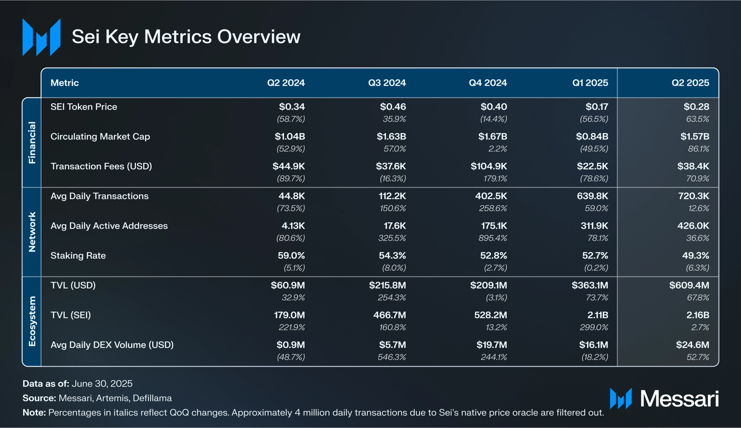This screenshot has width=741, height=428.
Task: Select the '112.2K' daily transactions value
Action: 392,196
